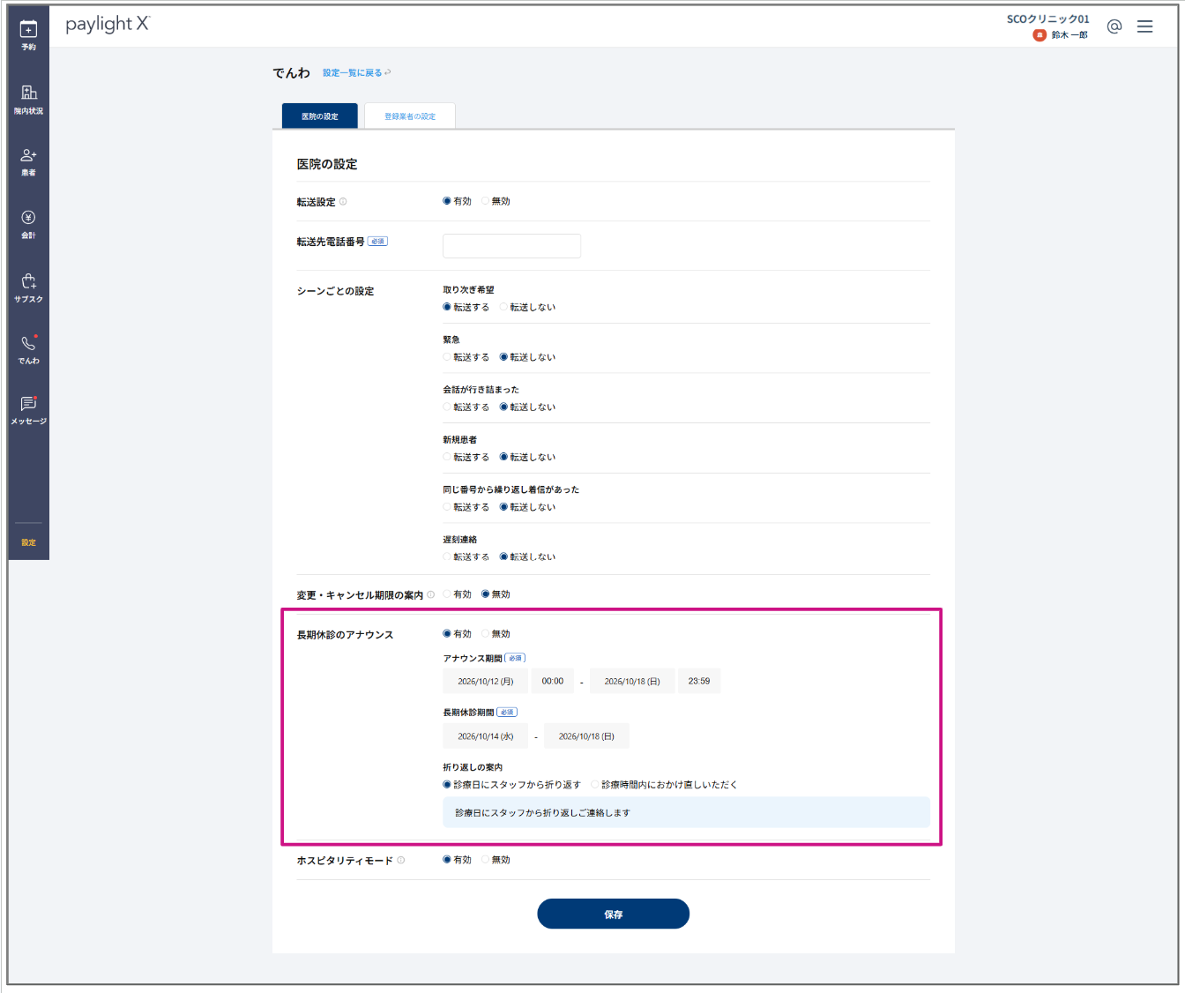Image resolution: width=1185 pixels, height=993 pixels.
Task: Switch to the 登録業者の設定 tab
Action: pyautogui.click(x=410, y=116)
